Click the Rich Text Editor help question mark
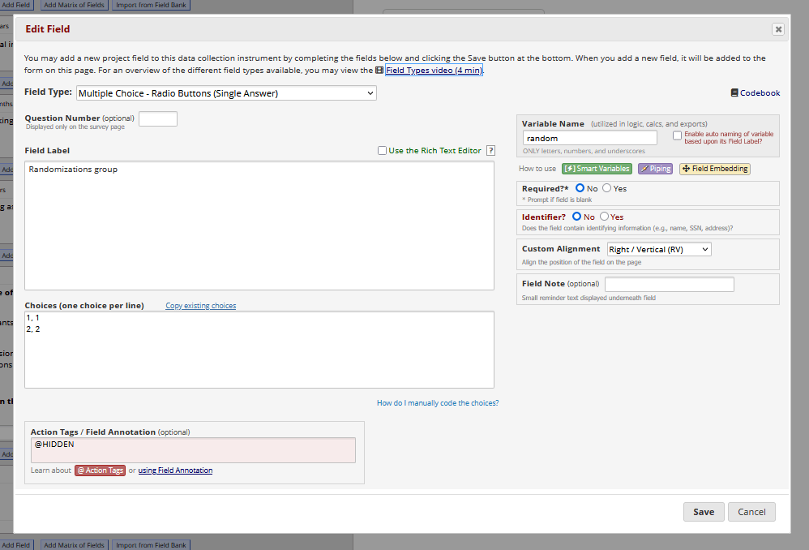809x550 pixels. pyautogui.click(x=490, y=151)
